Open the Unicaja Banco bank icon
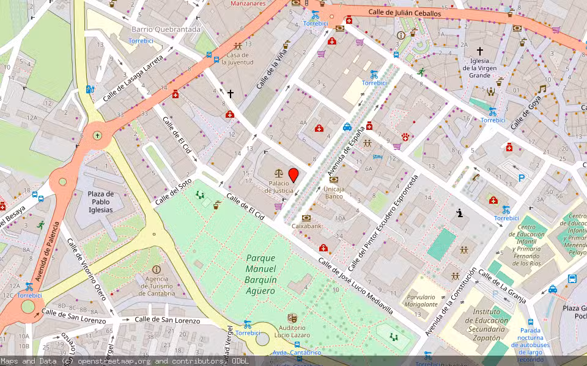The image size is (587, 366). tap(334, 179)
